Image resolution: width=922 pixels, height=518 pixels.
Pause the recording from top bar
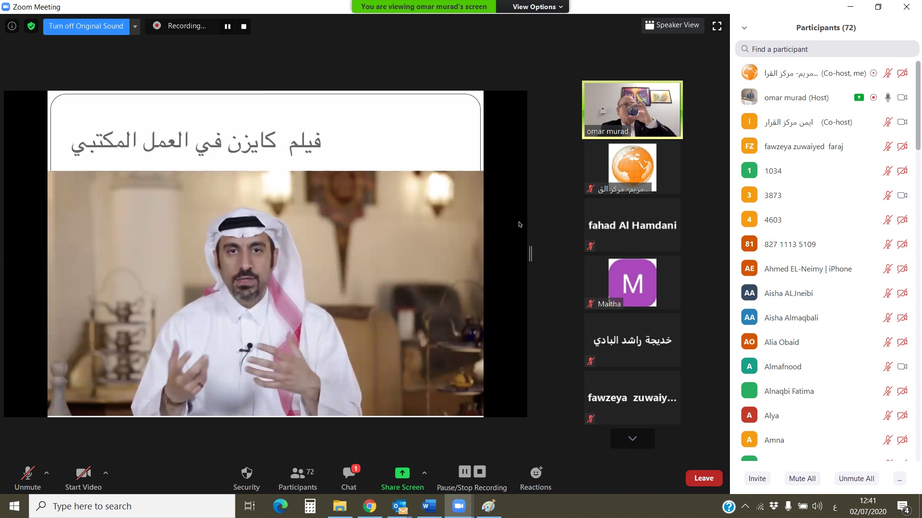(228, 26)
